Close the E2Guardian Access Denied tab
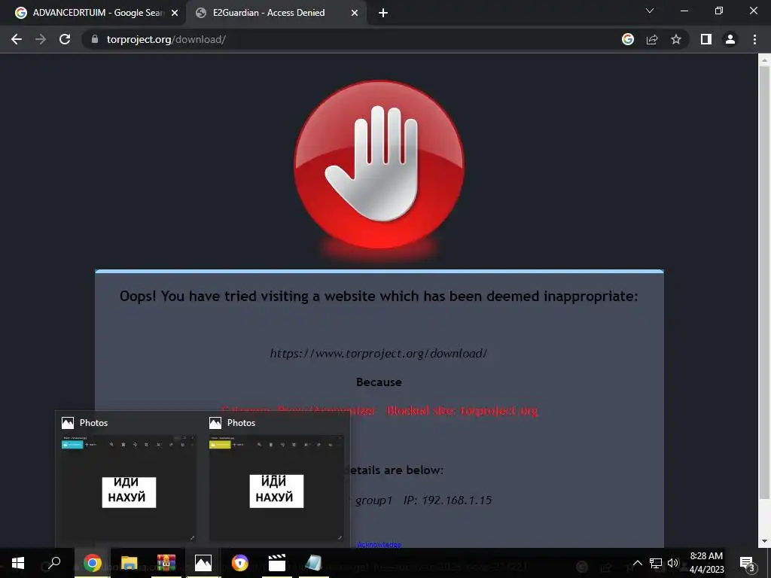 [355, 14]
